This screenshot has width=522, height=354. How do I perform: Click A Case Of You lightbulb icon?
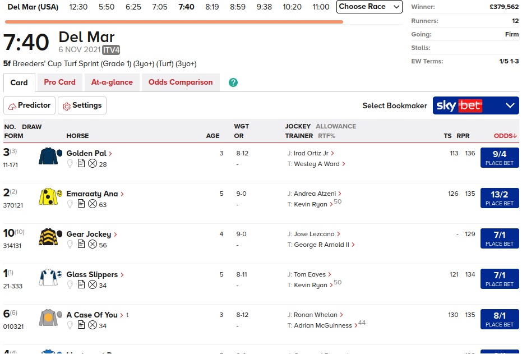[70, 325]
